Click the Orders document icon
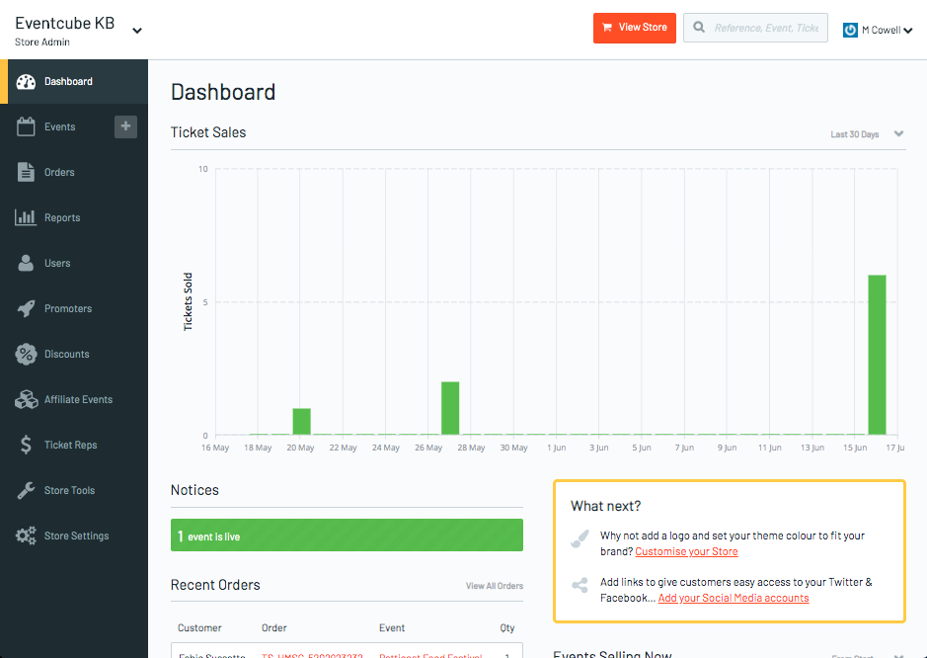 (28, 172)
